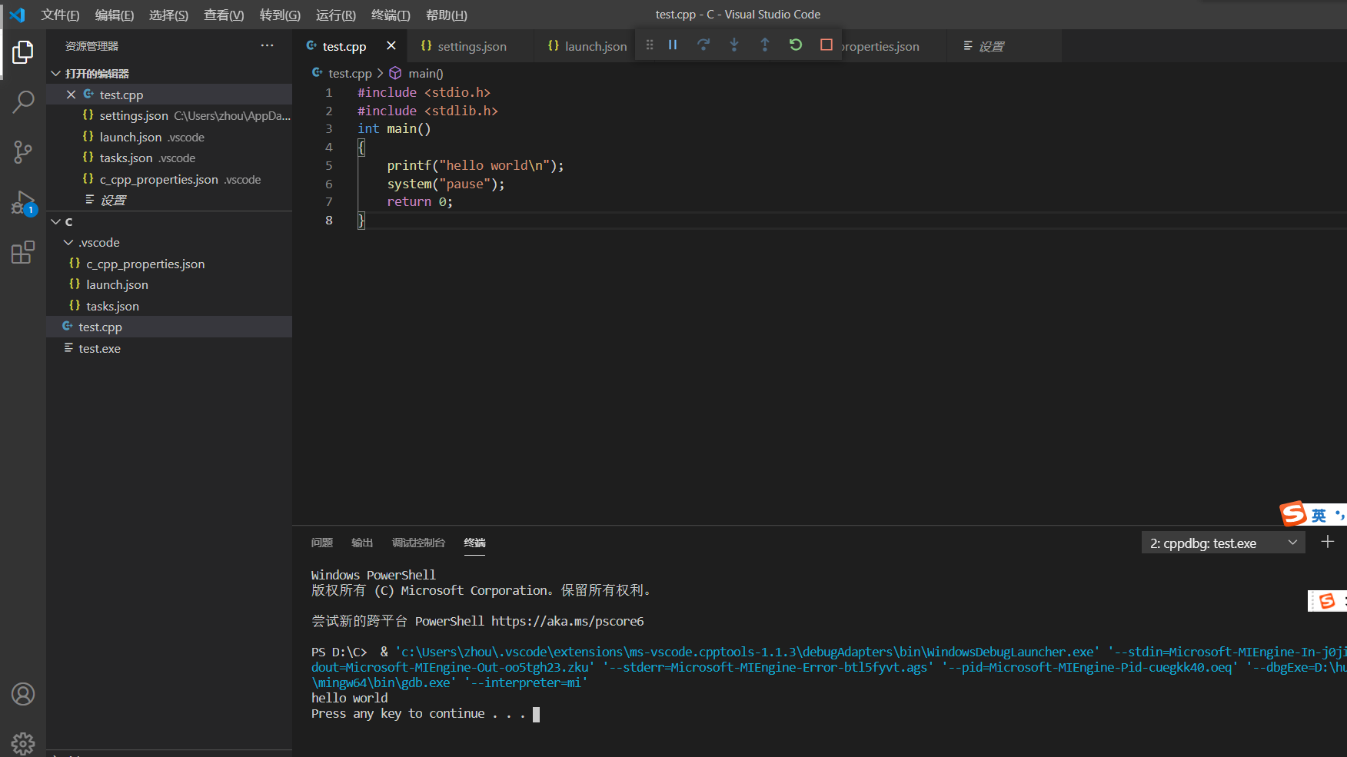Click the VS Code logo icon
The image size is (1347, 757).
(x=17, y=15)
